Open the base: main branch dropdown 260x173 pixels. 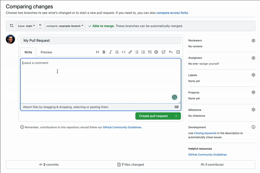click(26, 26)
